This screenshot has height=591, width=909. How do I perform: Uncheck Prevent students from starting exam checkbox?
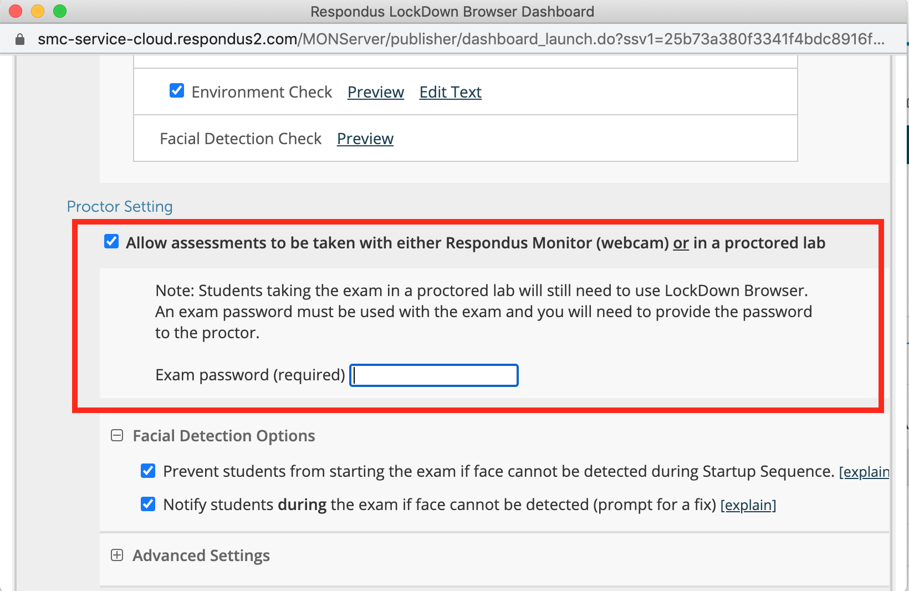[x=148, y=471]
